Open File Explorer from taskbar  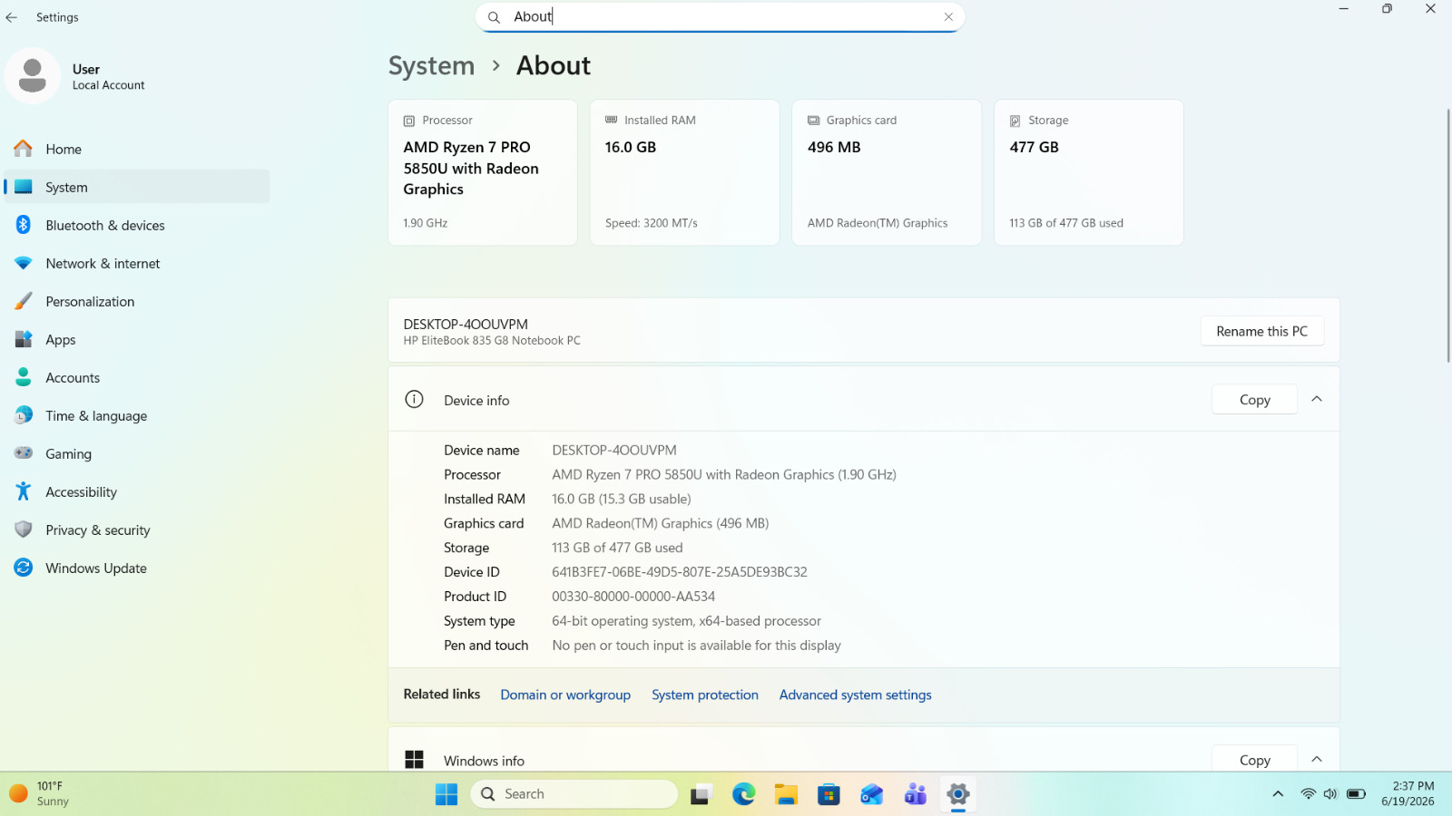coord(786,795)
